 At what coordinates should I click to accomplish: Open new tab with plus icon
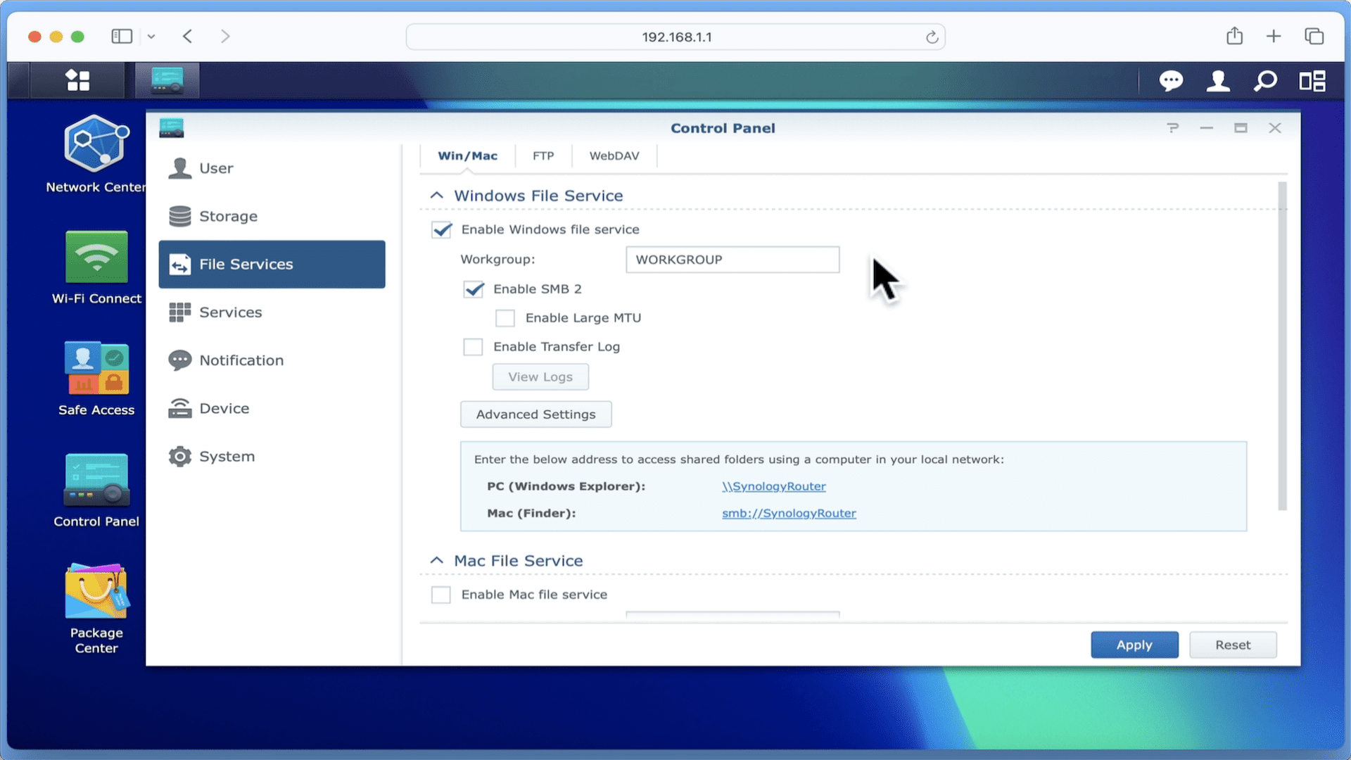[x=1274, y=36]
